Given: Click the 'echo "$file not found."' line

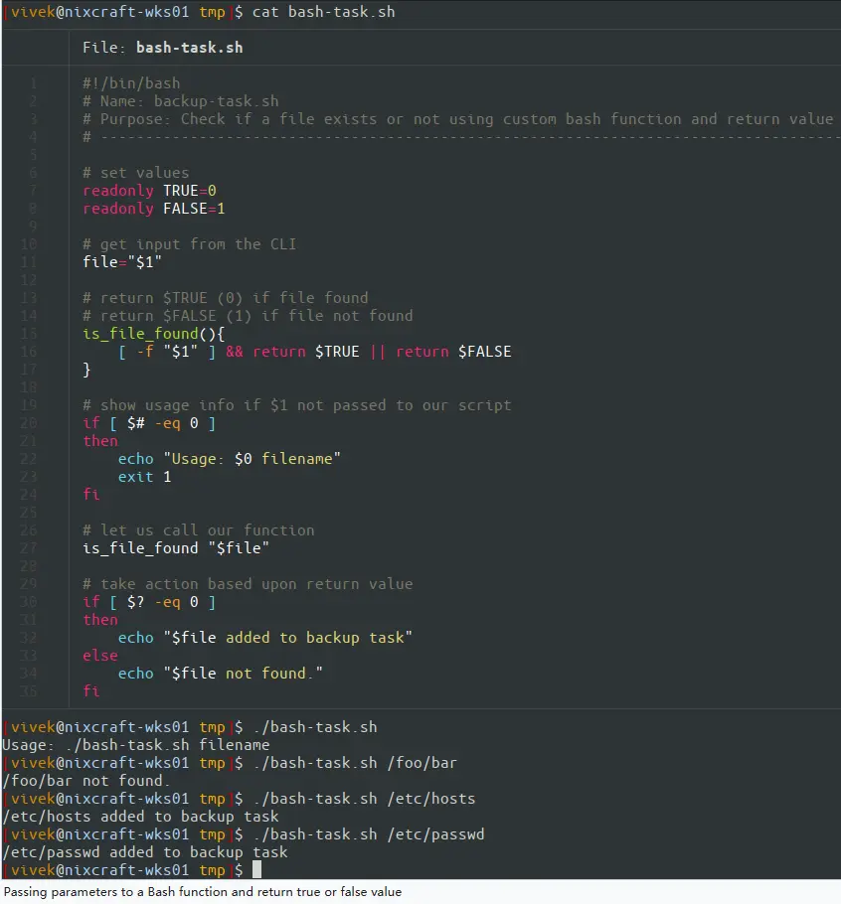Looking at the screenshot, I should click(x=221, y=673).
